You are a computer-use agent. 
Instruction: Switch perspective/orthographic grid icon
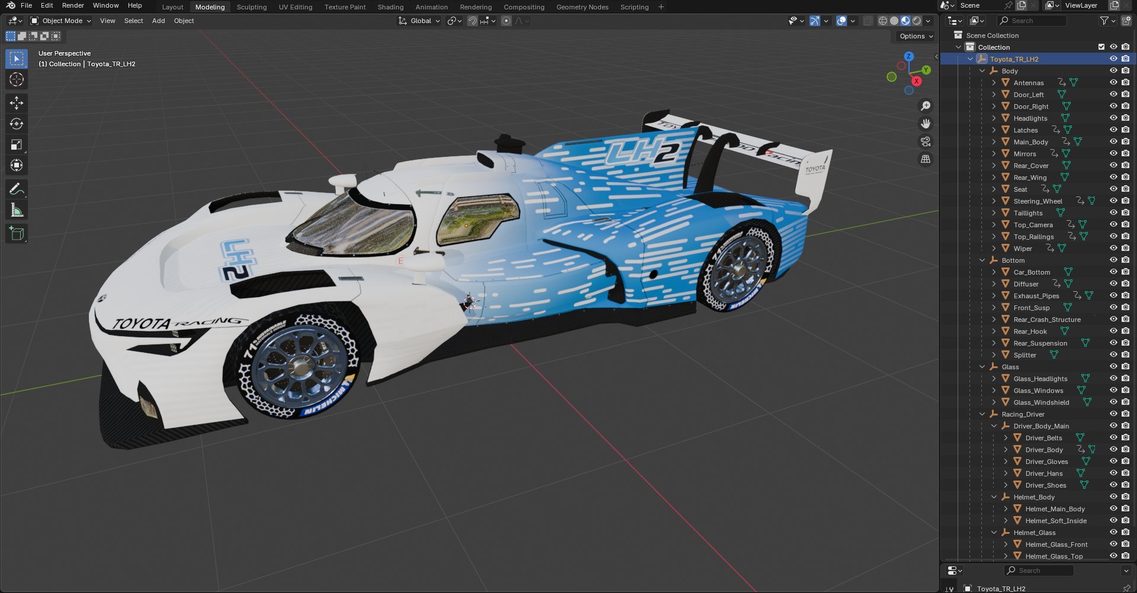pyautogui.click(x=925, y=159)
